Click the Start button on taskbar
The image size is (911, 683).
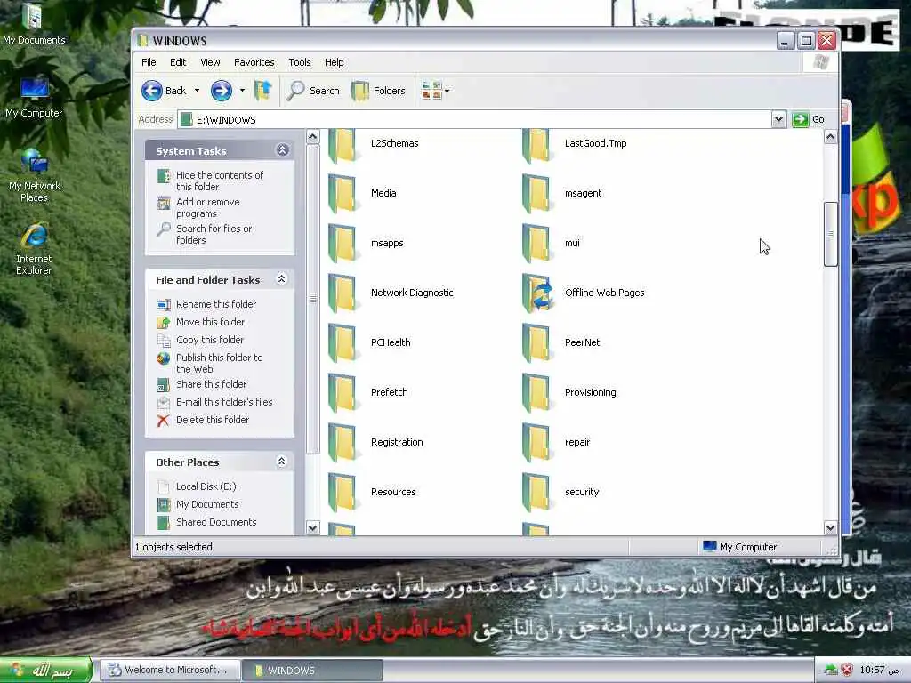tap(46, 671)
